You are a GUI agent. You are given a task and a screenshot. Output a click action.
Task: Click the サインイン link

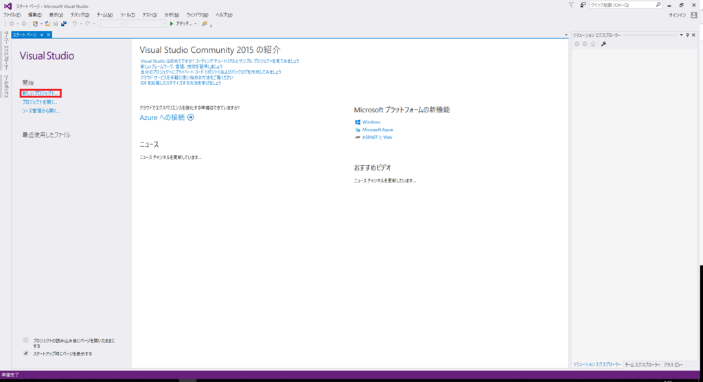coord(678,15)
